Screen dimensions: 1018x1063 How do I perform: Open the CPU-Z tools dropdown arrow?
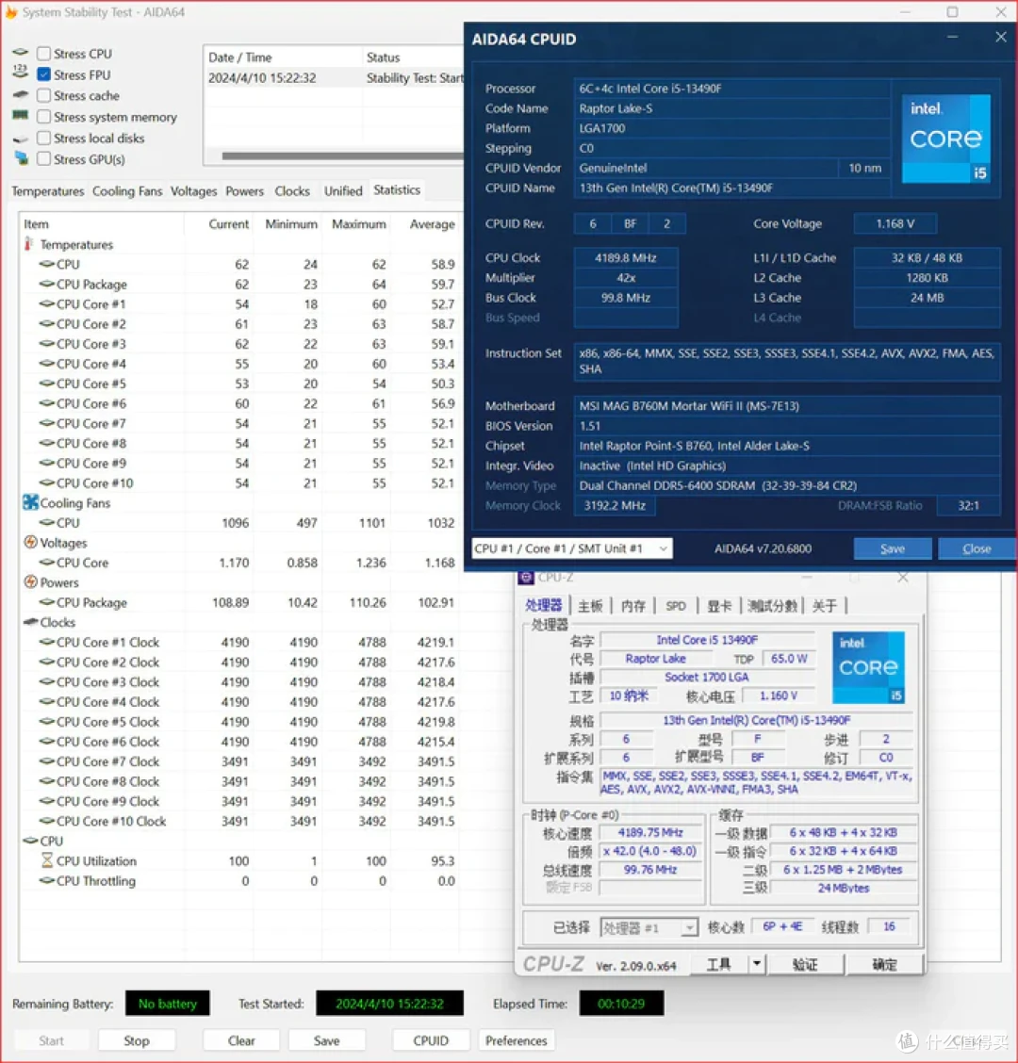757,963
